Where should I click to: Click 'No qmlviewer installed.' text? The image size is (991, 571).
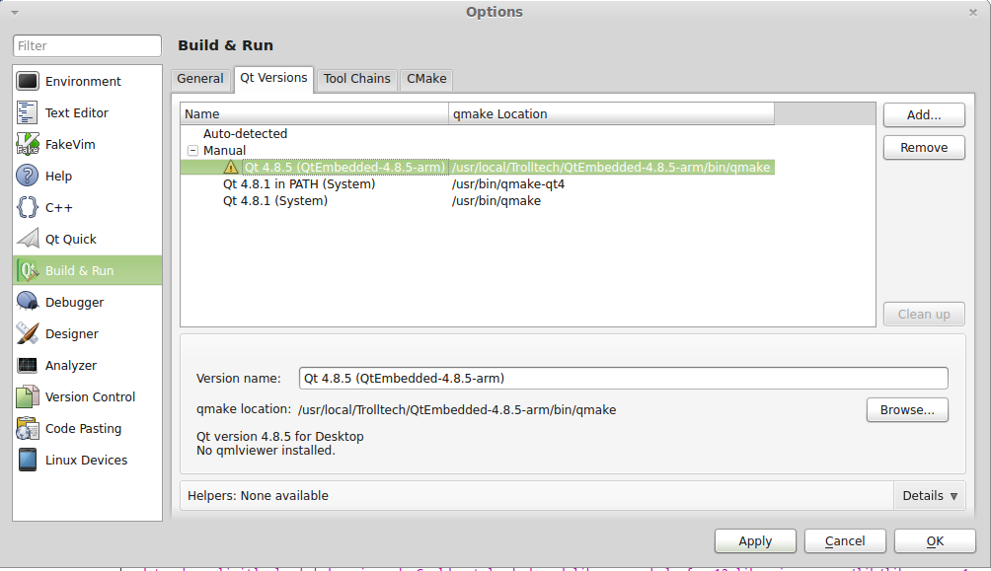[x=266, y=451]
